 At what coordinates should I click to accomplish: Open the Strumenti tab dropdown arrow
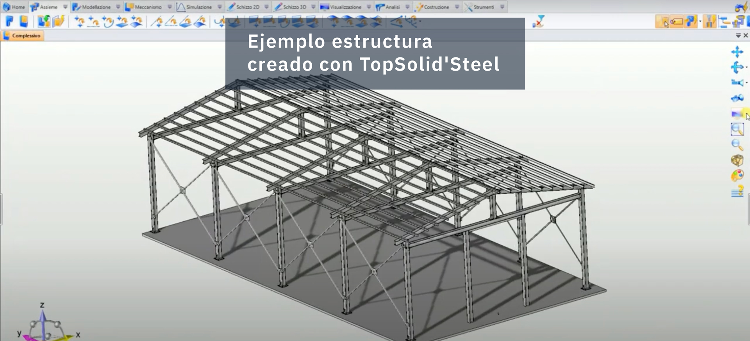point(502,7)
